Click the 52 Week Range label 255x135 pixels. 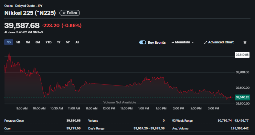click(x=182, y=121)
